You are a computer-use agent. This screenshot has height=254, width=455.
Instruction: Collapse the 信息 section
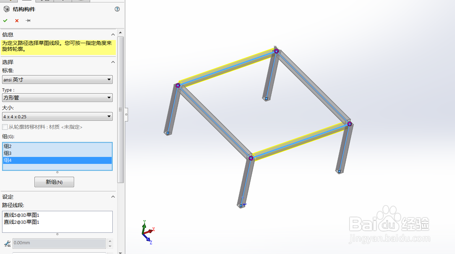[113, 34]
